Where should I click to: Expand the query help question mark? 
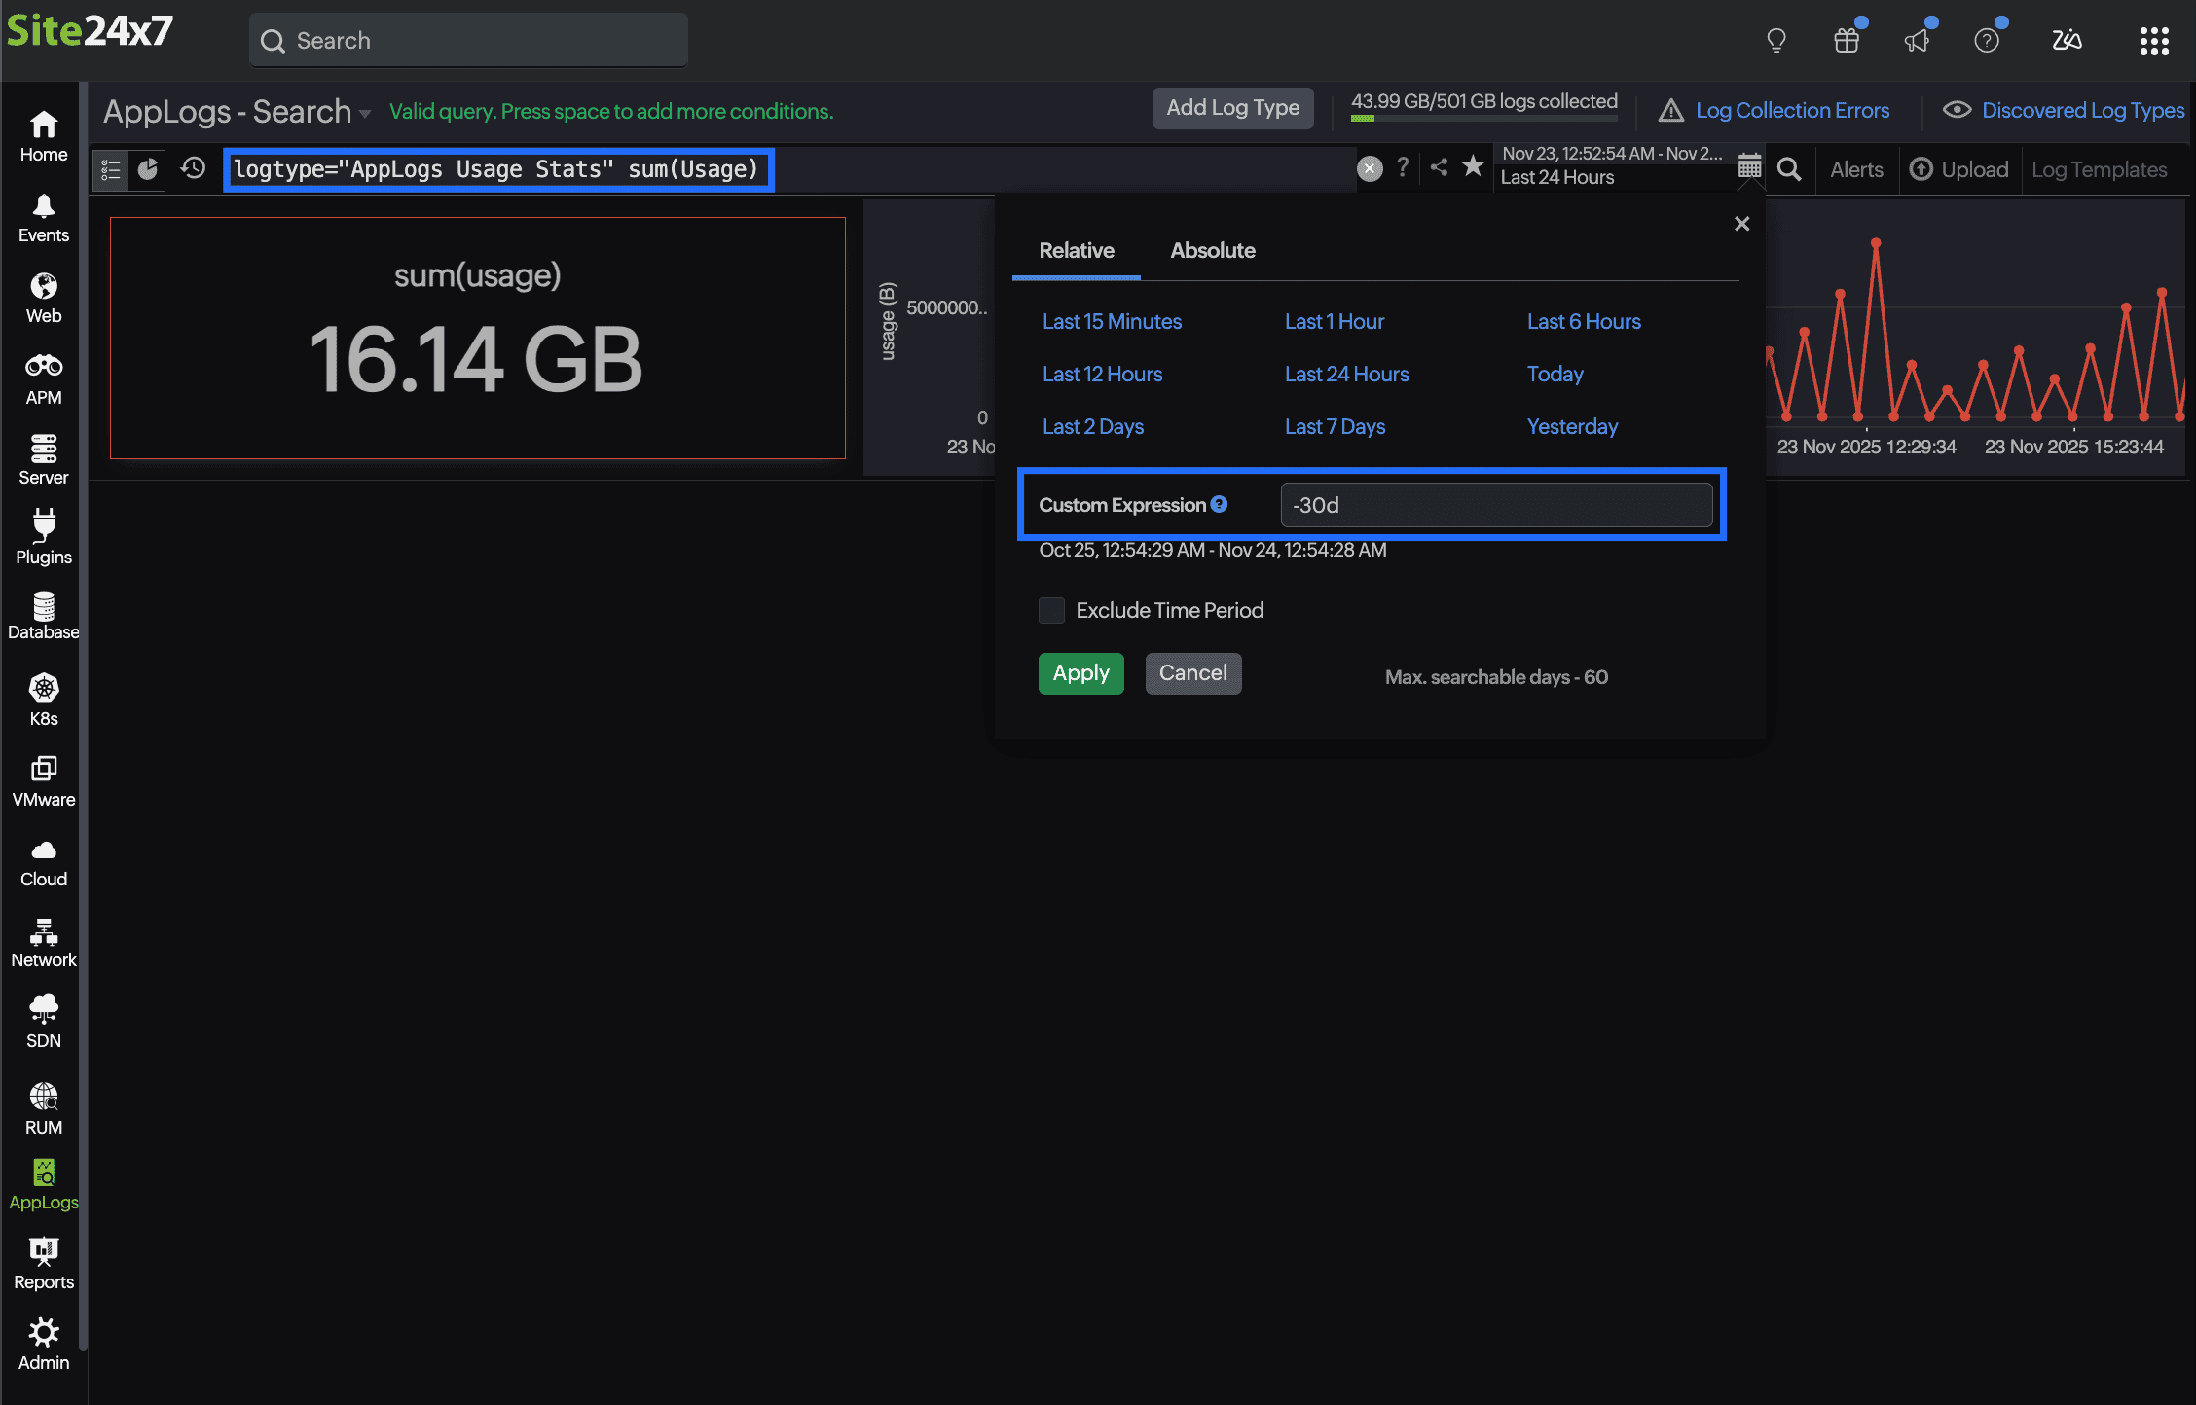1402,167
